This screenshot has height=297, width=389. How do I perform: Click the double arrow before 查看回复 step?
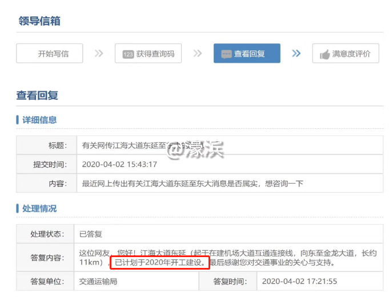click(x=198, y=54)
